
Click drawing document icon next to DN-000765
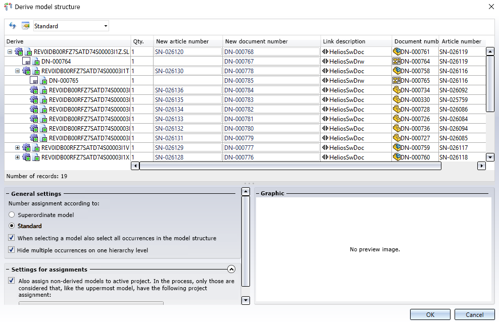point(396,81)
